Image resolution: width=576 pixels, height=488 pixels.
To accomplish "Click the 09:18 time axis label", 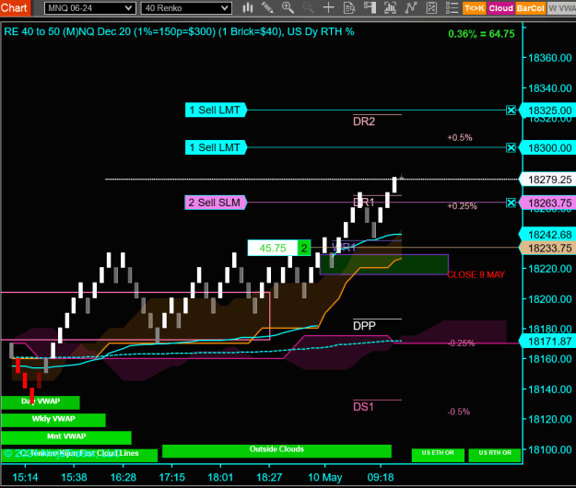I will [381, 477].
